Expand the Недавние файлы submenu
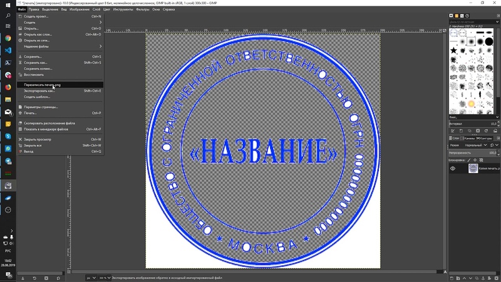The width and height of the screenshot is (501, 282). [x=60, y=46]
